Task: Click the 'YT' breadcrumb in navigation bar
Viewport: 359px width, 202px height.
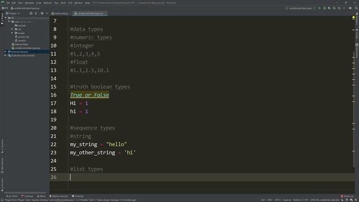Action: [5, 8]
